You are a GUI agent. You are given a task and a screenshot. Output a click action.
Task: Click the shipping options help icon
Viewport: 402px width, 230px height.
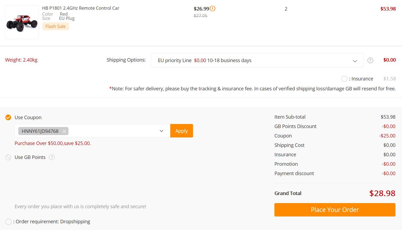(x=370, y=61)
